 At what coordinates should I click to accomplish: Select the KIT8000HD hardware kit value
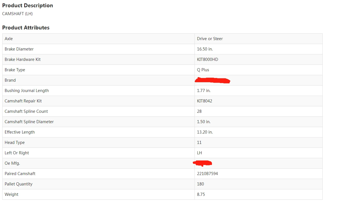coord(207,59)
